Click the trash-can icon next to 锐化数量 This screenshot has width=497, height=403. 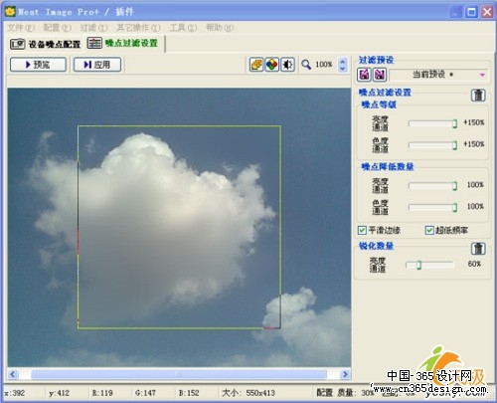coord(478,249)
